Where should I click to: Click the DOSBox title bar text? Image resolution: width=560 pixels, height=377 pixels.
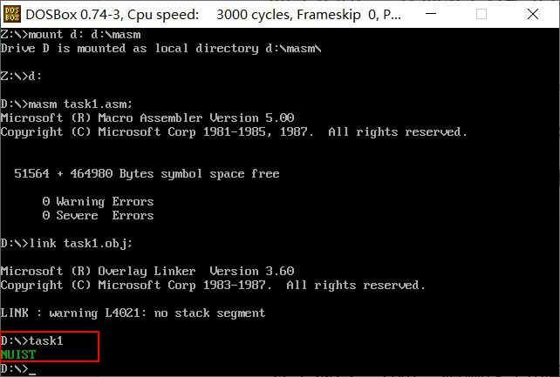tap(213, 15)
